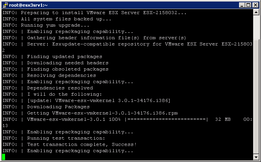Maximize the root@esx3srv1 terminal window
The image size is (261, 162).
pos(247,5)
